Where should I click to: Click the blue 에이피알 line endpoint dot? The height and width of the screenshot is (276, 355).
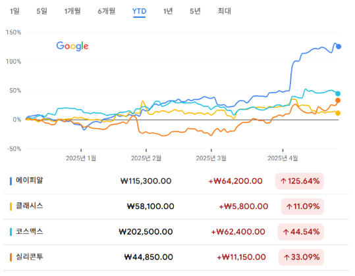pyautogui.click(x=339, y=47)
